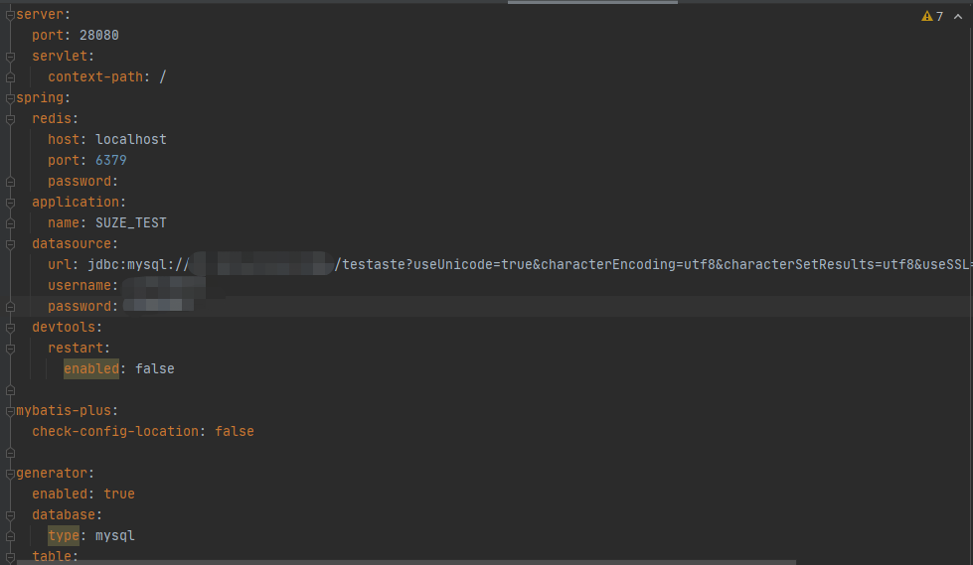
Task: Fold the generator section in gutter
Action: [x=10, y=473]
